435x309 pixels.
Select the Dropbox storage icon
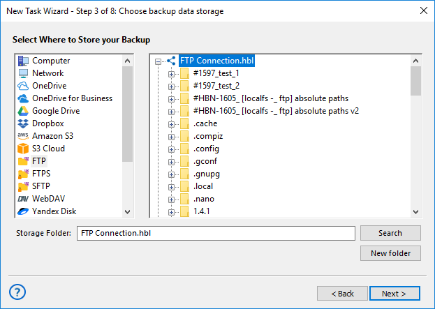[23, 123]
